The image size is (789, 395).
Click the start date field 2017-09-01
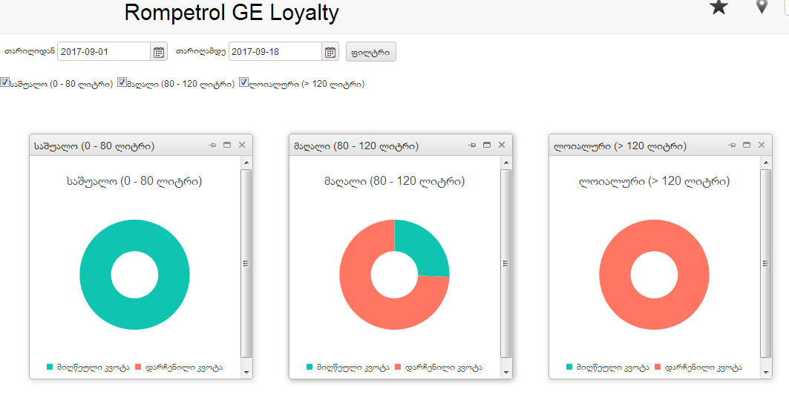104,52
